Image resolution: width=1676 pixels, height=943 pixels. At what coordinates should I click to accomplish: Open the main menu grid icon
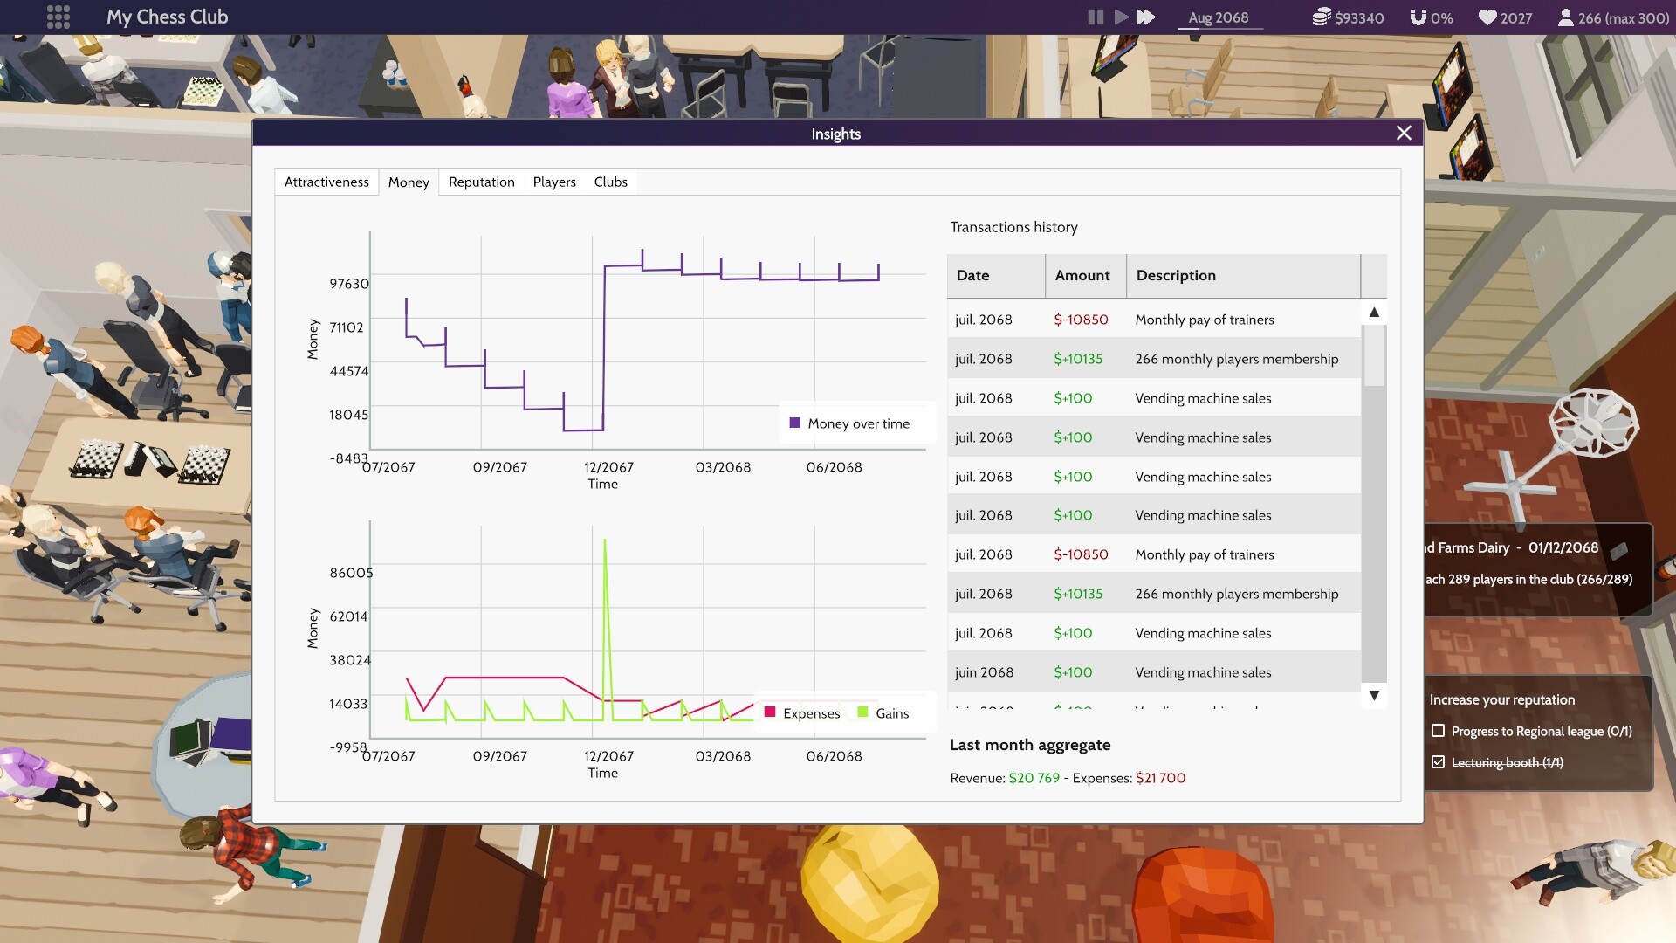click(58, 17)
